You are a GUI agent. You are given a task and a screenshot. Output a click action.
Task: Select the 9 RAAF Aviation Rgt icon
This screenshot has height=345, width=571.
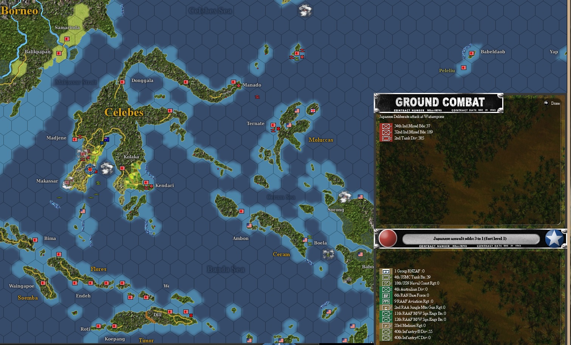pyautogui.click(x=386, y=302)
